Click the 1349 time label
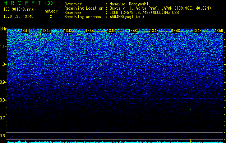This screenshot has height=143, width=226. [198, 31]
